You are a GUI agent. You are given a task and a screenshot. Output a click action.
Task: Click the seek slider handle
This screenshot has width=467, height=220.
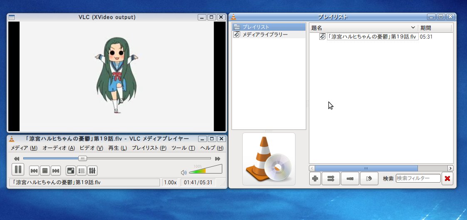[82, 159]
